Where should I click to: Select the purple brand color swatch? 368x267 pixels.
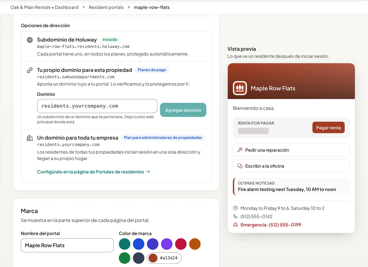pos(167,244)
